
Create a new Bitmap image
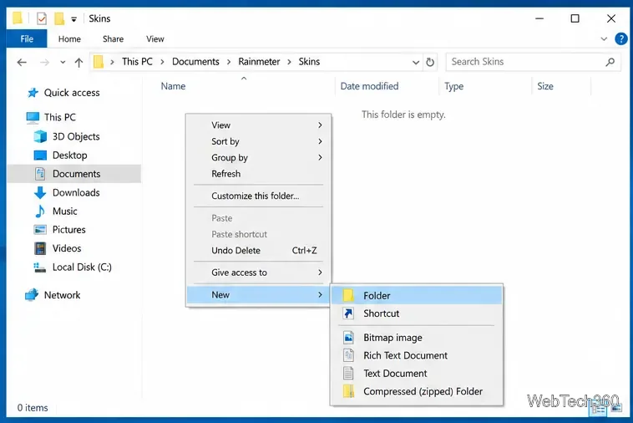(x=417, y=338)
